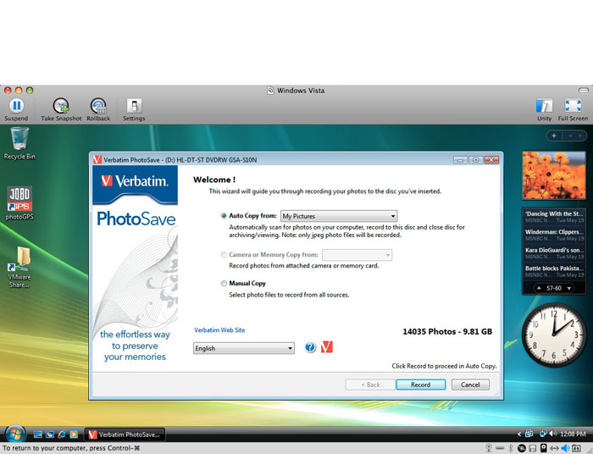Click the Rollback toolbar icon
Image resolution: width=593 pixels, height=454 pixels.
click(x=98, y=106)
